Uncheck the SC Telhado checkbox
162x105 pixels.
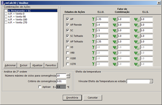click(x=67, y=36)
